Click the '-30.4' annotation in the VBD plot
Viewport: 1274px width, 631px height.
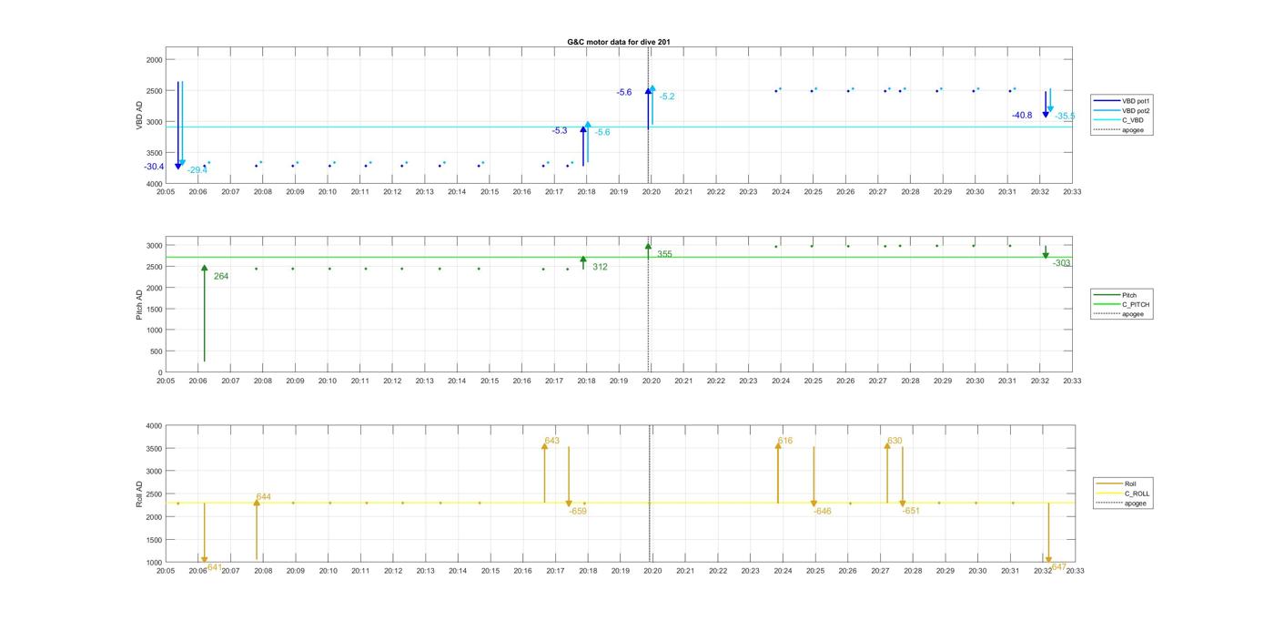(x=154, y=167)
